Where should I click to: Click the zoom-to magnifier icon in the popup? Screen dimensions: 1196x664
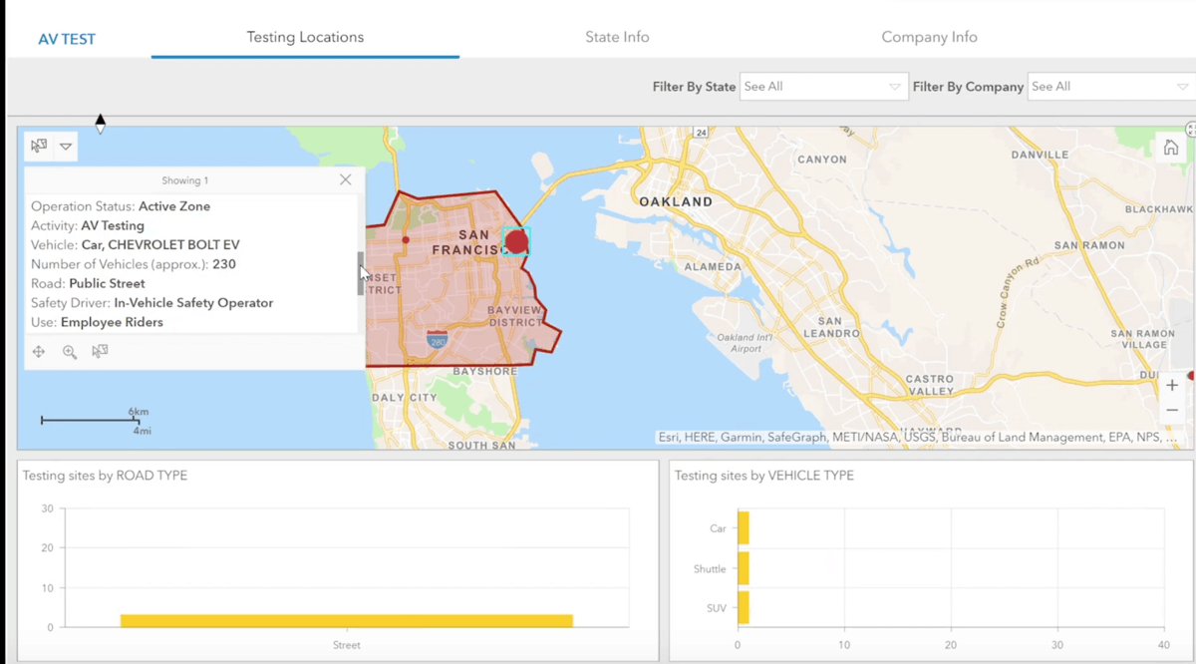70,352
